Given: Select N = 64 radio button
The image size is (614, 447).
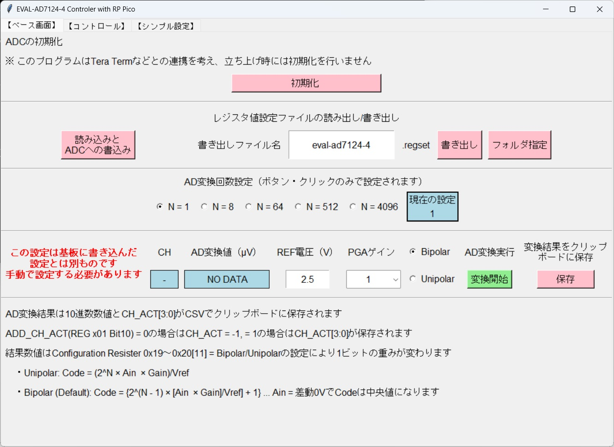Looking at the screenshot, I should pyautogui.click(x=249, y=207).
